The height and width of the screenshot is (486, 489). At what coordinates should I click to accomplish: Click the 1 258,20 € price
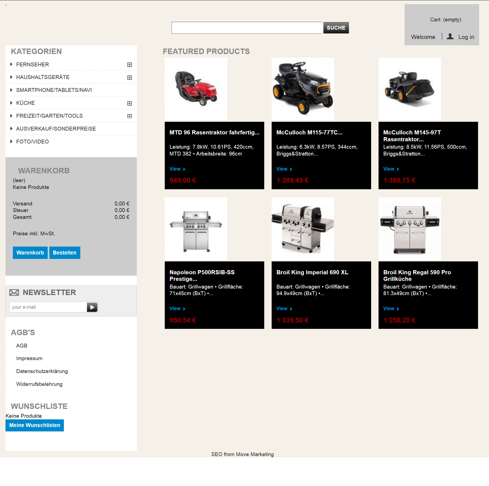[x=399, y=320]
